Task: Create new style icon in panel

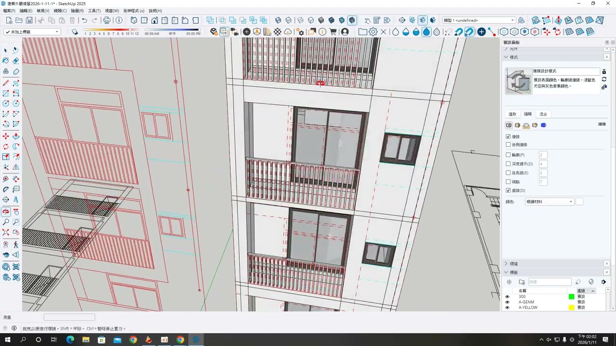Action: point(604,87)
